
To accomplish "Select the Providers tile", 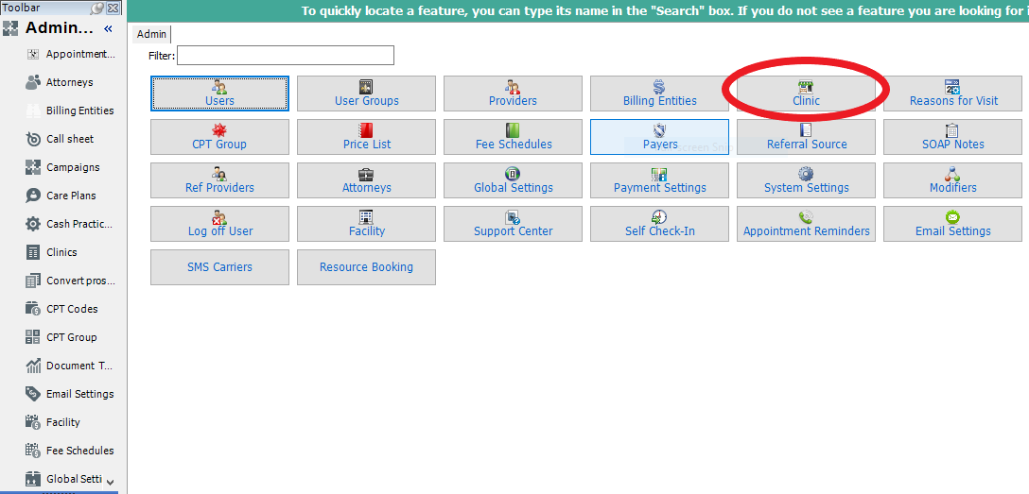I will pos(513,94).
